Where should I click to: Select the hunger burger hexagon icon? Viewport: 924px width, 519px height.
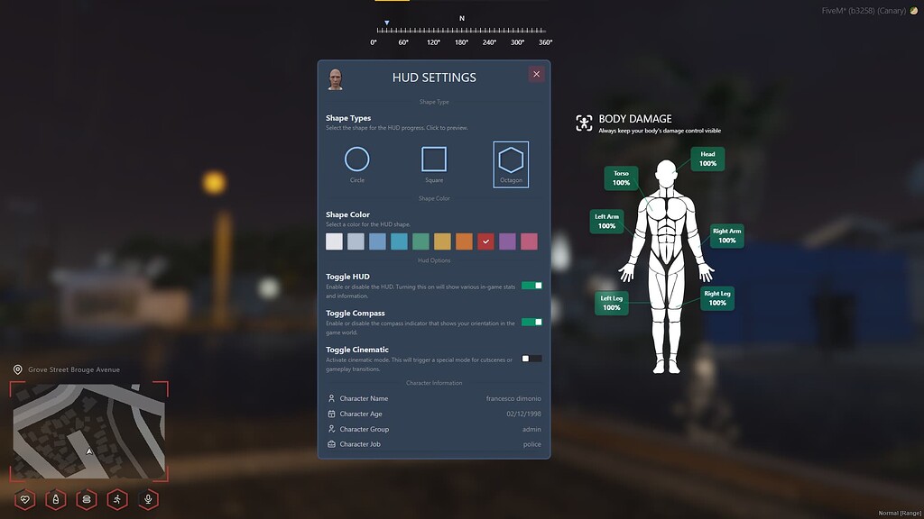86,499
